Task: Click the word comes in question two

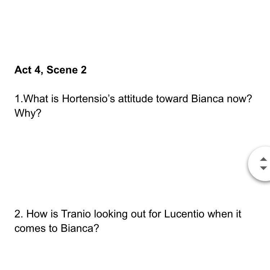Action: pyautogui.click(x=30, y=229)
